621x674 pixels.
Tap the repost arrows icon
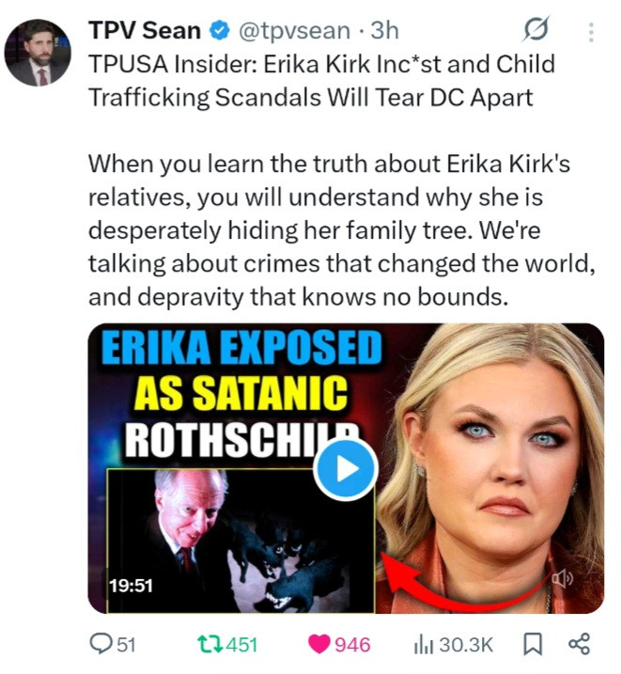pyautogui.click(x=210, y=645)
